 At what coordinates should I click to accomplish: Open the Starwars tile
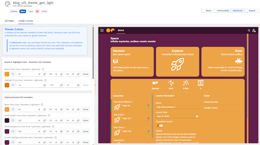click(132, 62)
